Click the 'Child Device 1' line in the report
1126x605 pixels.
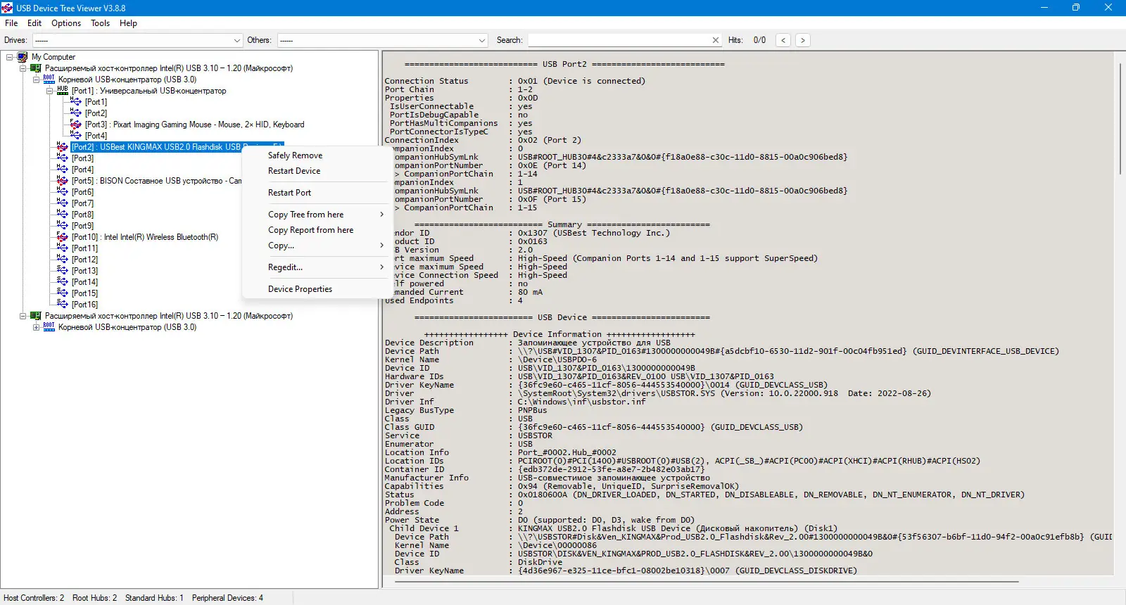tap(613, 528)
